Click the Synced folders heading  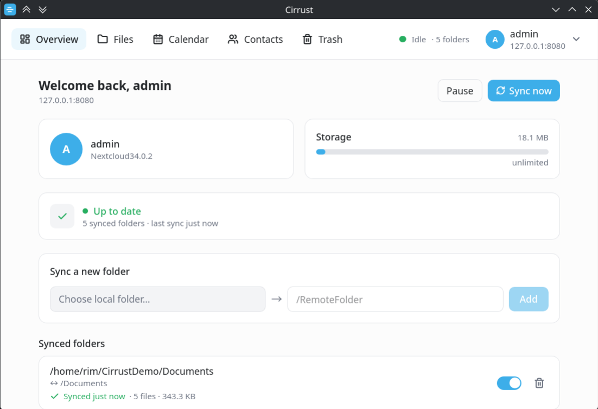pyautogui.click(x=72, y=343)
